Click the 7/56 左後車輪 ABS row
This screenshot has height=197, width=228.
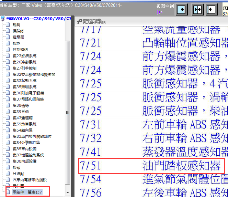tap(154, 192)
